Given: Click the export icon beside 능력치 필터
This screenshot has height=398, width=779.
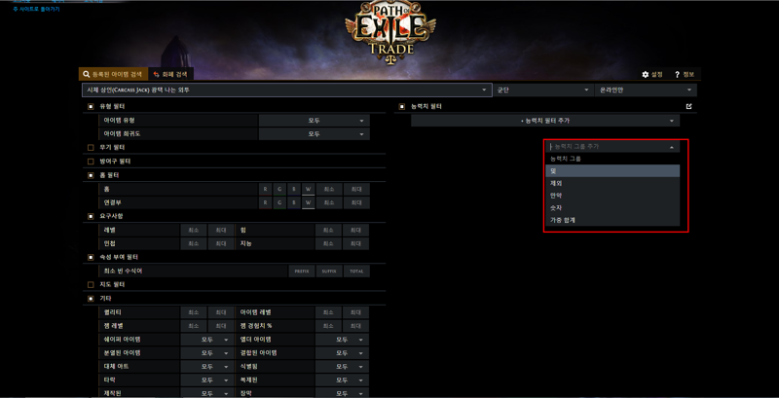Looking at the screenshot, I should 688,106.
